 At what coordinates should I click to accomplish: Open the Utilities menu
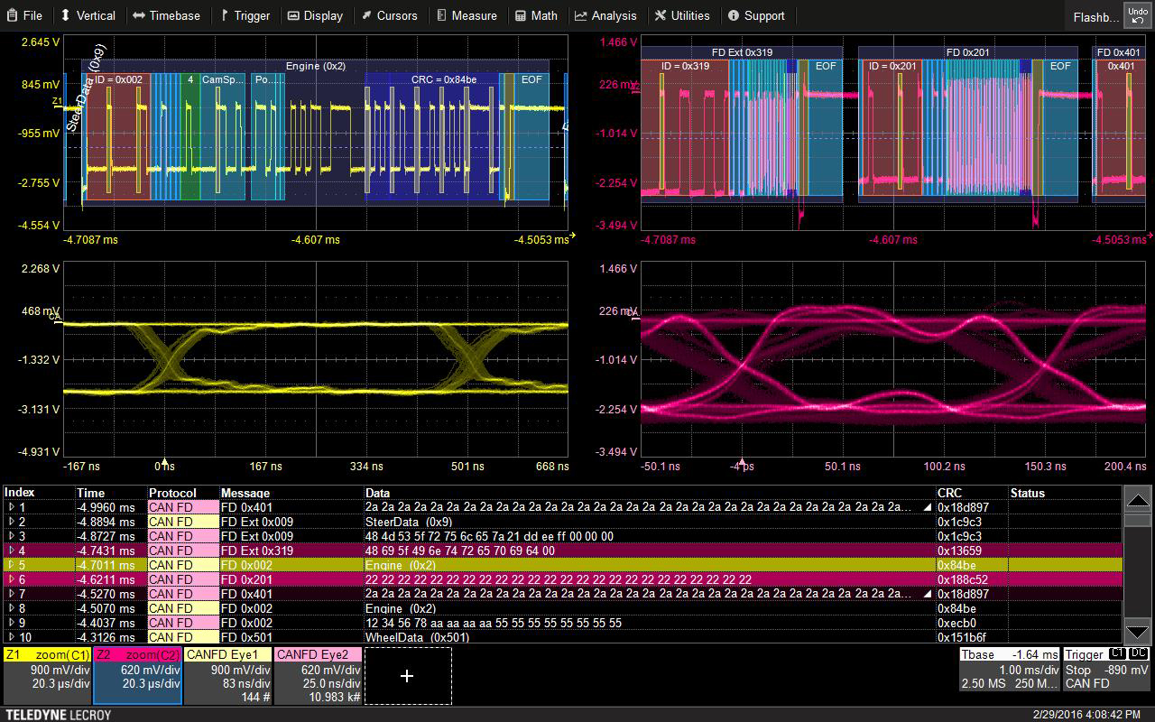click(x=682, y=15)
